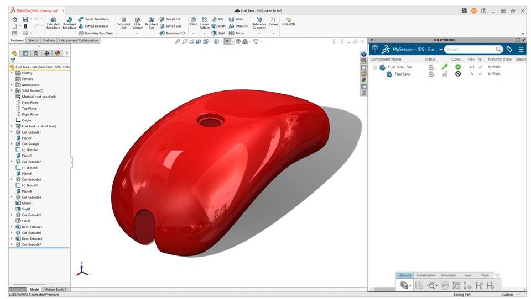Expand Solid Bodies(2) node

tap(12, 90)
